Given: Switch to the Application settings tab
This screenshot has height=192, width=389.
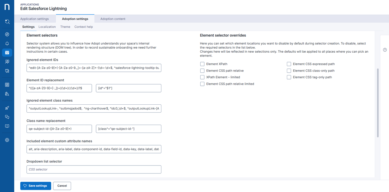Looking at the screenshot, I should (34, 19).
